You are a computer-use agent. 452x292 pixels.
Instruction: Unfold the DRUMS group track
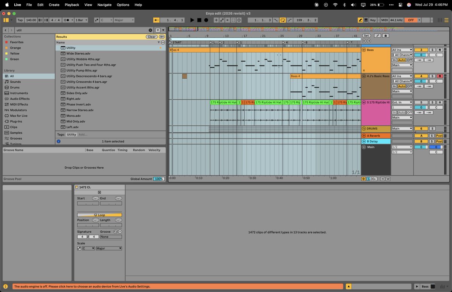[364, 129]
